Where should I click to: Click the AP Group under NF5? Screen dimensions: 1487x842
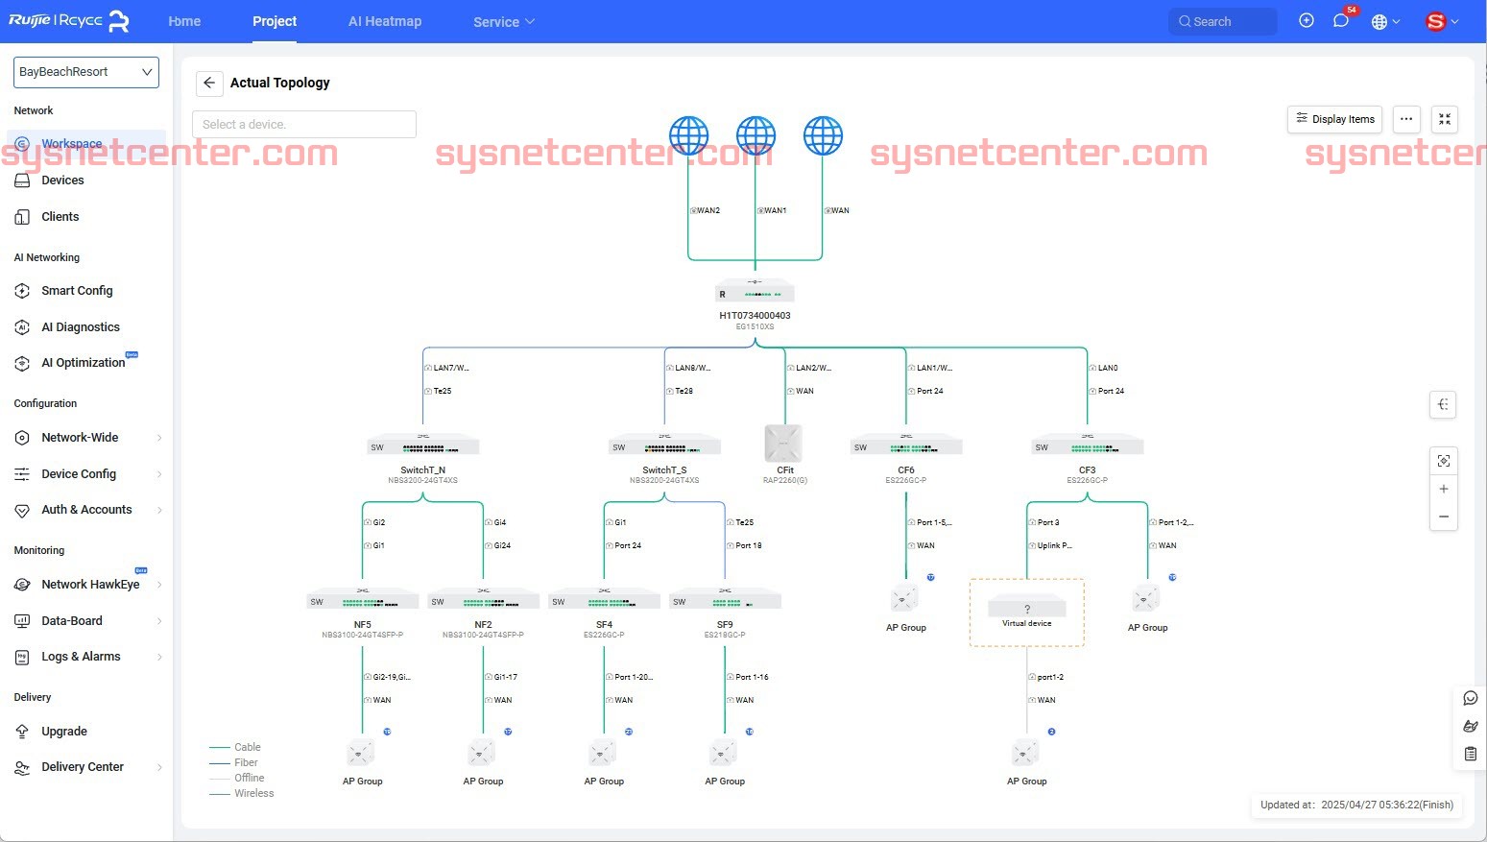(x=361, y=753)
